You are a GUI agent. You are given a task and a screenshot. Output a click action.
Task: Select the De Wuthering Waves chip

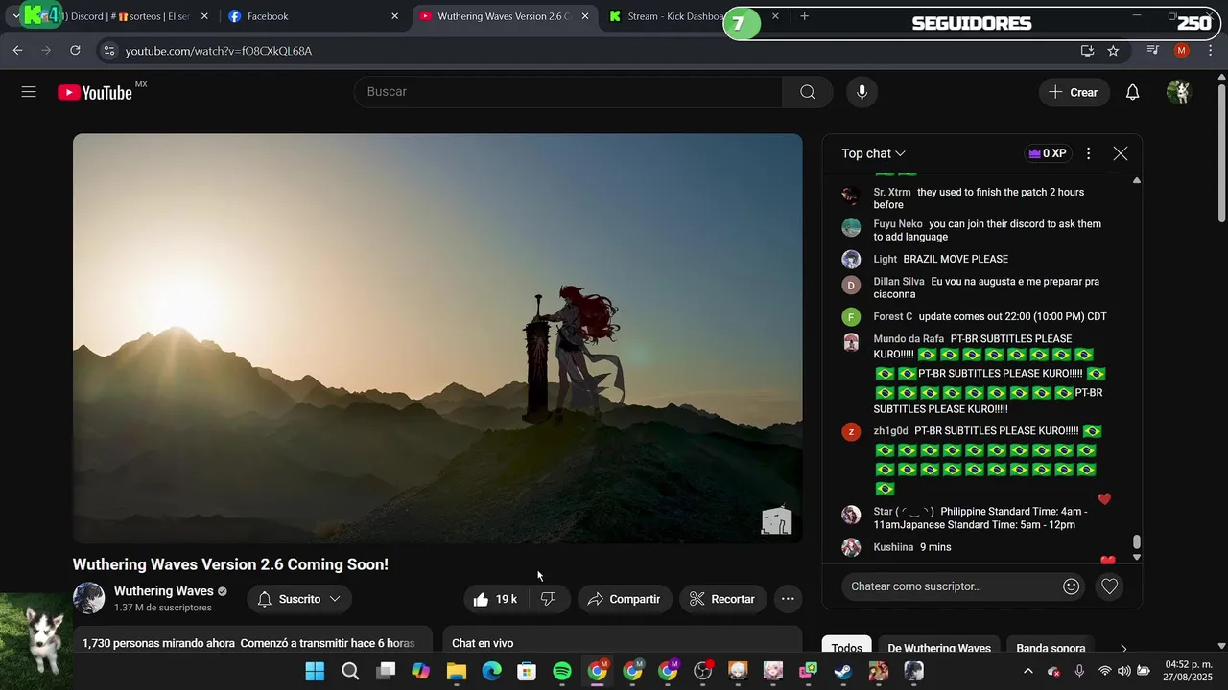tap(939, 648)
